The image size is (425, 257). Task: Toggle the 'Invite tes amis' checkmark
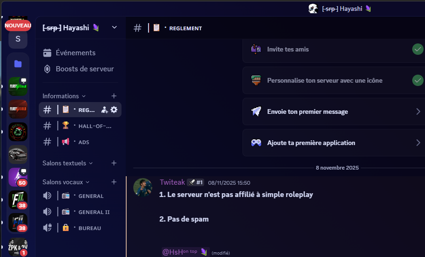point(417,49)
